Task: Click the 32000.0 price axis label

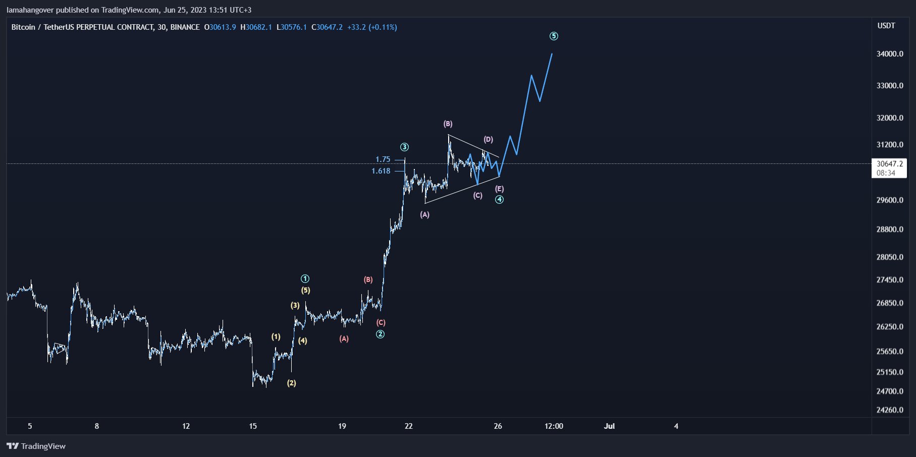Action: tap(890, 118)
